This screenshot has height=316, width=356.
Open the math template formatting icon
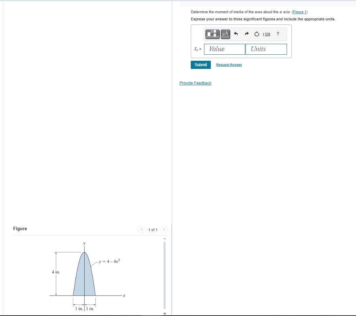[212, 34]
